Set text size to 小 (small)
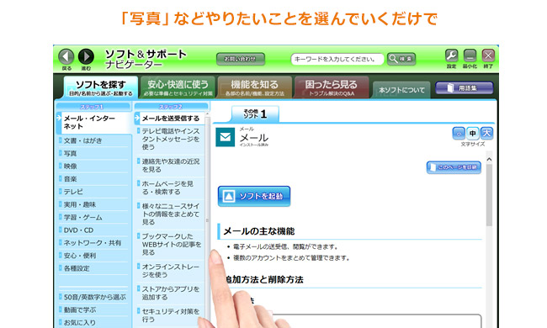 click(x=459, y=133)
